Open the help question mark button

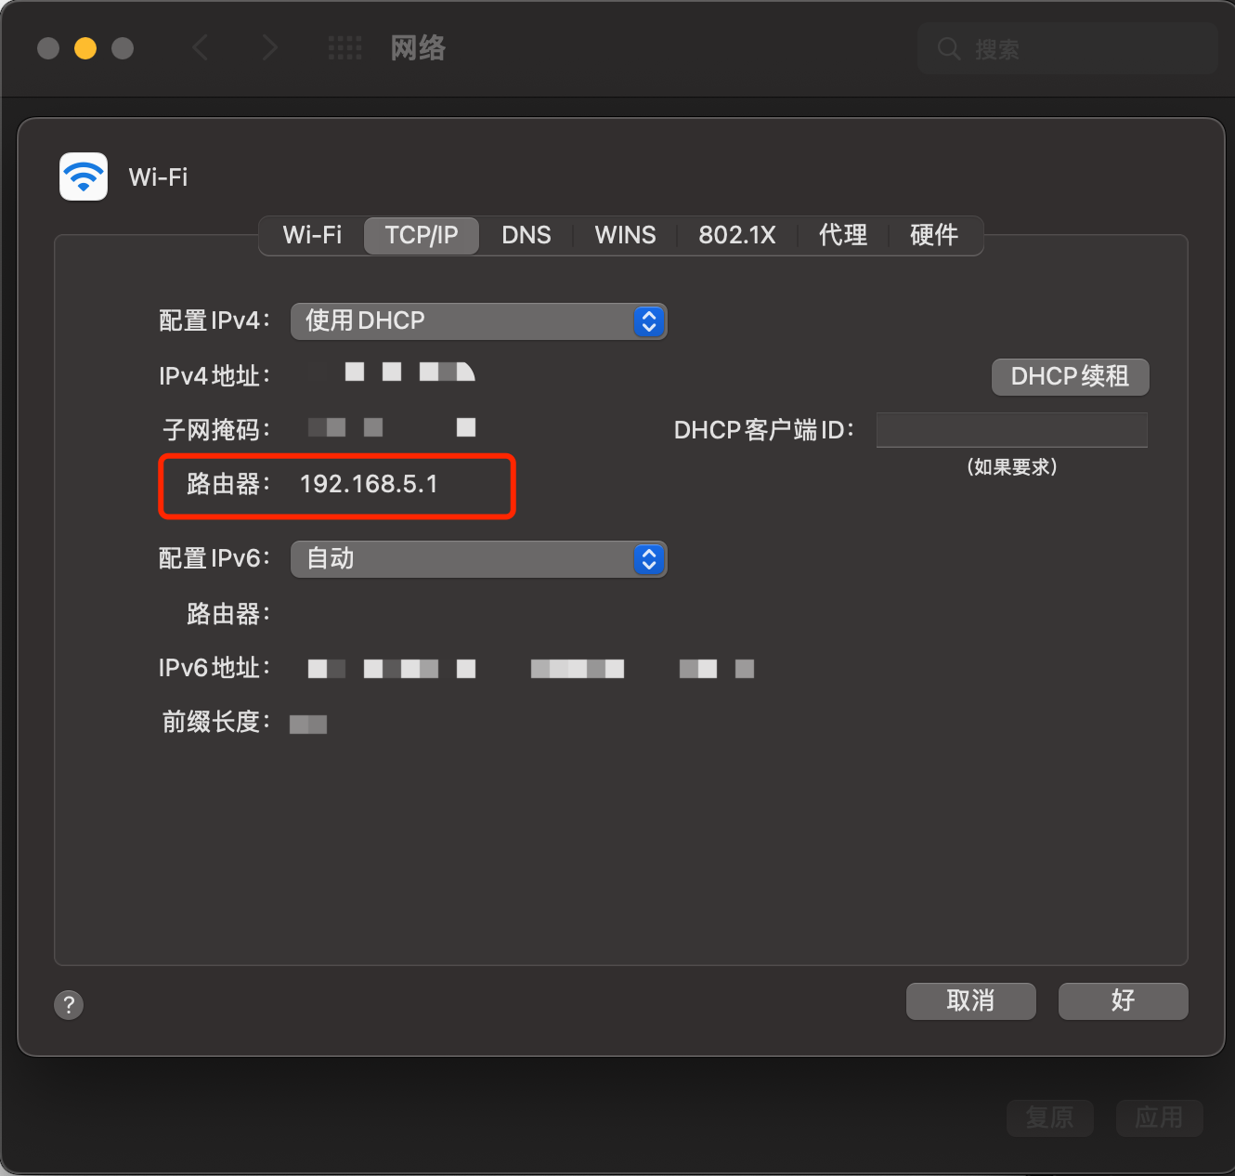[69, 1004]
